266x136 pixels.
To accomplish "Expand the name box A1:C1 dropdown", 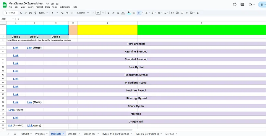I will click(x=13, y=19).
